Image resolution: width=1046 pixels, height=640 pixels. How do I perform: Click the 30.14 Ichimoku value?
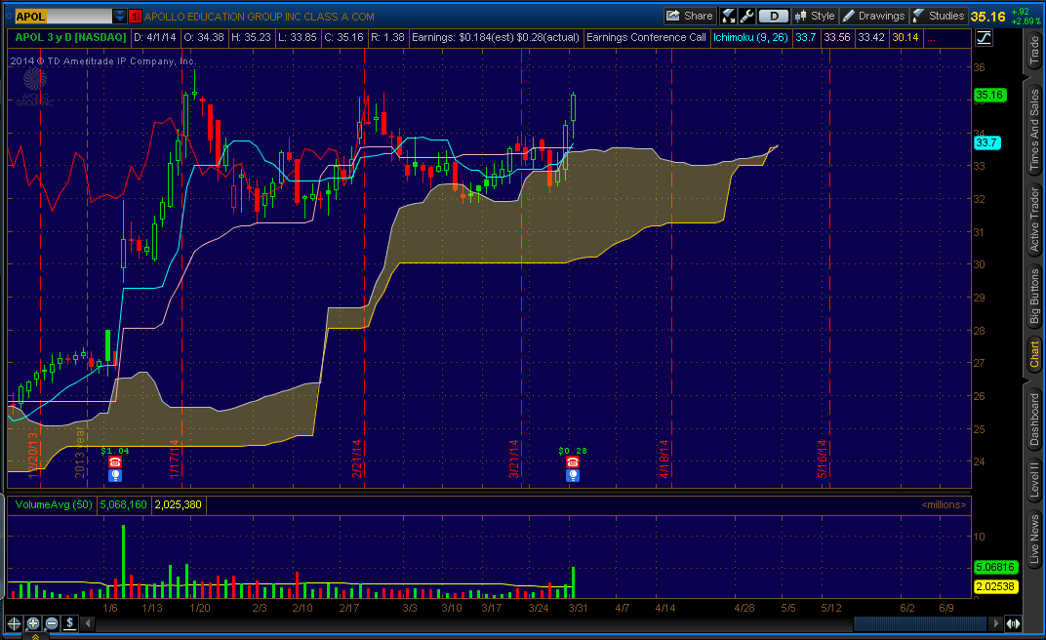pos(905,37)
